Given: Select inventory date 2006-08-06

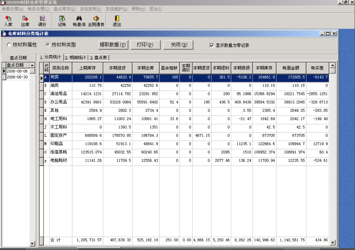Looking at the screenshot, I should [17, 71].
